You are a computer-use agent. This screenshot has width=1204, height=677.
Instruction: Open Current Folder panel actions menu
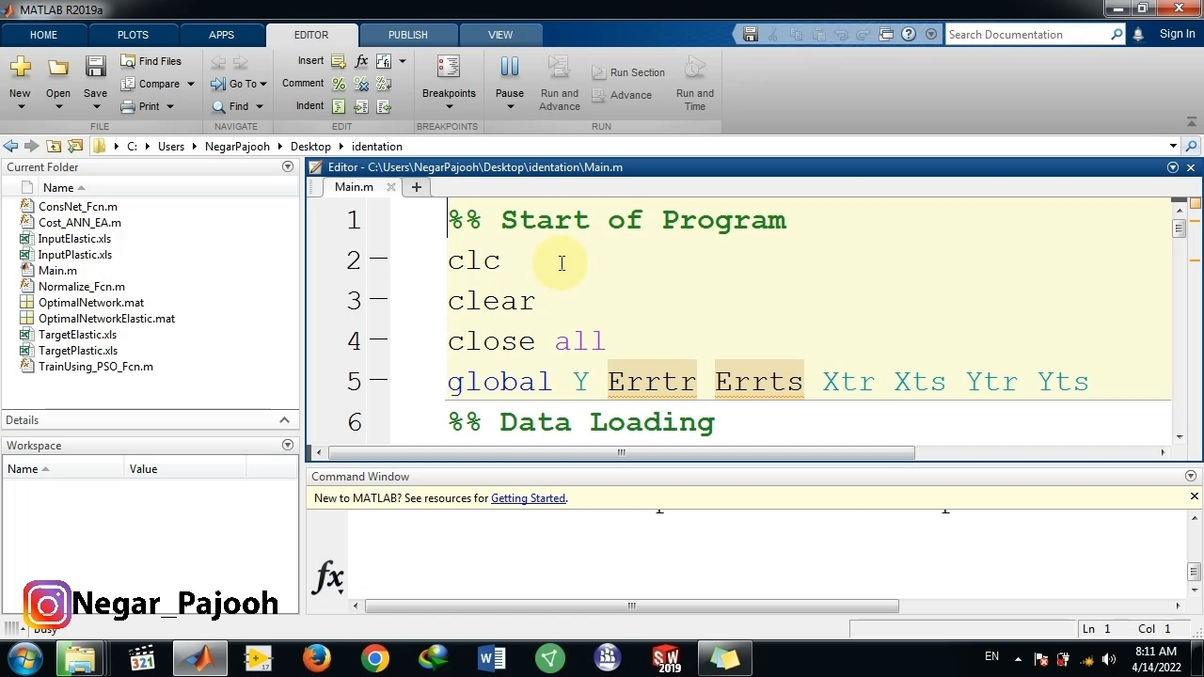tap(288, 167)
